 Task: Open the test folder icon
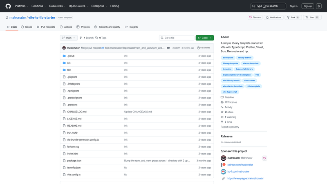click(64, 70)
